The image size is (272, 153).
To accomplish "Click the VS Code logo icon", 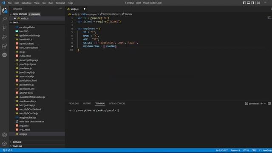I will pos(3,3).
